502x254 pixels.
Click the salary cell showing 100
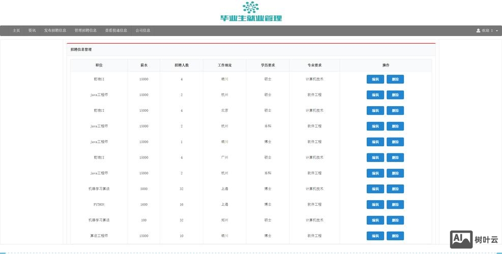click(x=144, y=220)
